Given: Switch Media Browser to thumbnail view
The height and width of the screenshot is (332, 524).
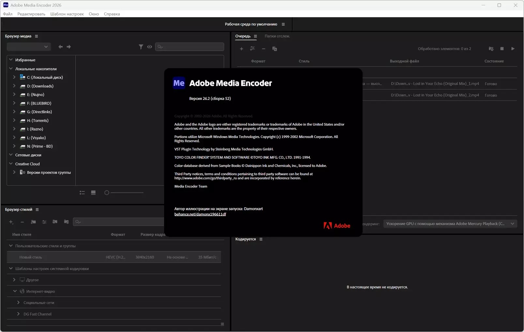Looking at the screenshot, I should coord(93,193).
